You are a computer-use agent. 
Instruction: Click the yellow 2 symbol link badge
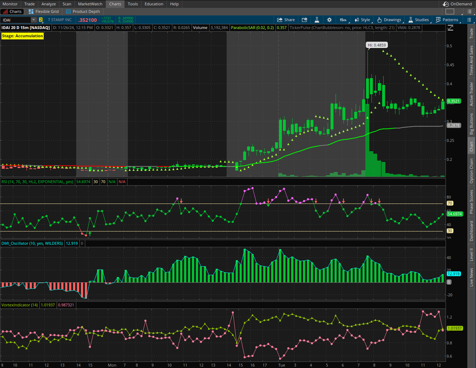[x=40, y=20]
